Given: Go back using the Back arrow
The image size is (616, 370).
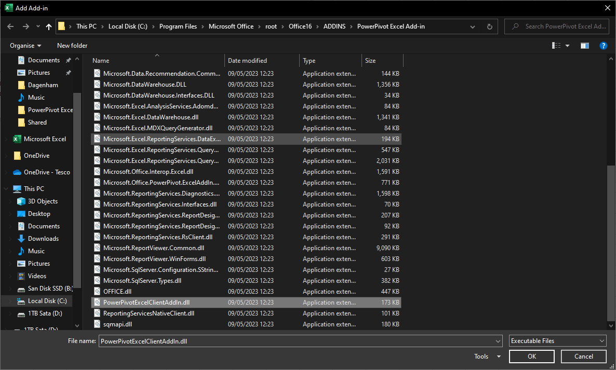Looking at the screenshot, I should coord(10,26).
